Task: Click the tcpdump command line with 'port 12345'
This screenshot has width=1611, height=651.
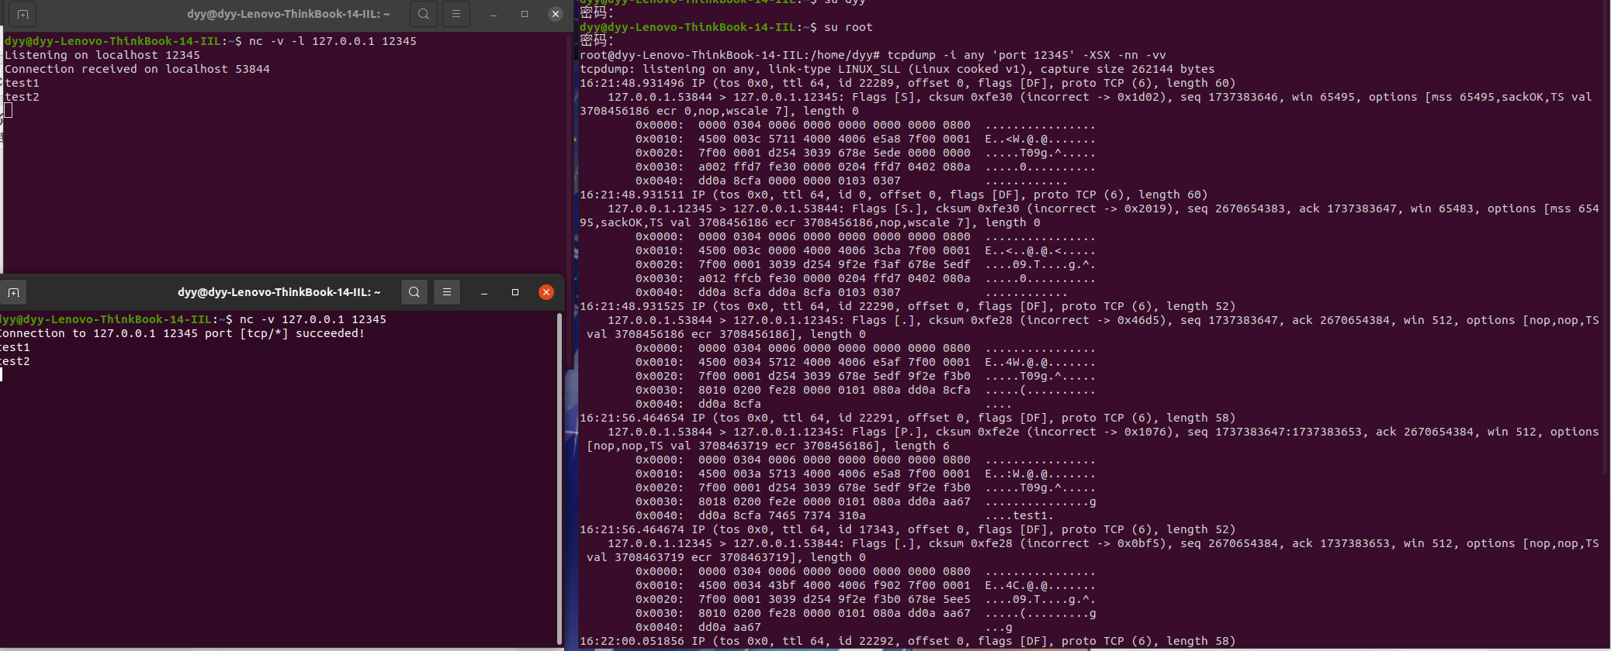Action: (1027, 55)
